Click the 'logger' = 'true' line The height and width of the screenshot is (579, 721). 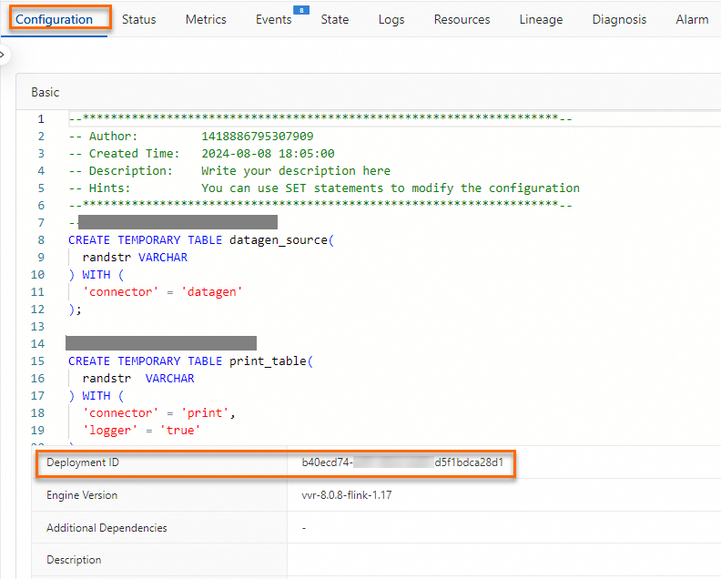141,431
